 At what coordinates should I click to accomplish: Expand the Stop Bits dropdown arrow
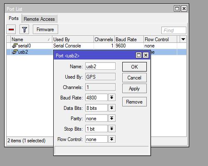[x=112, y=129]
